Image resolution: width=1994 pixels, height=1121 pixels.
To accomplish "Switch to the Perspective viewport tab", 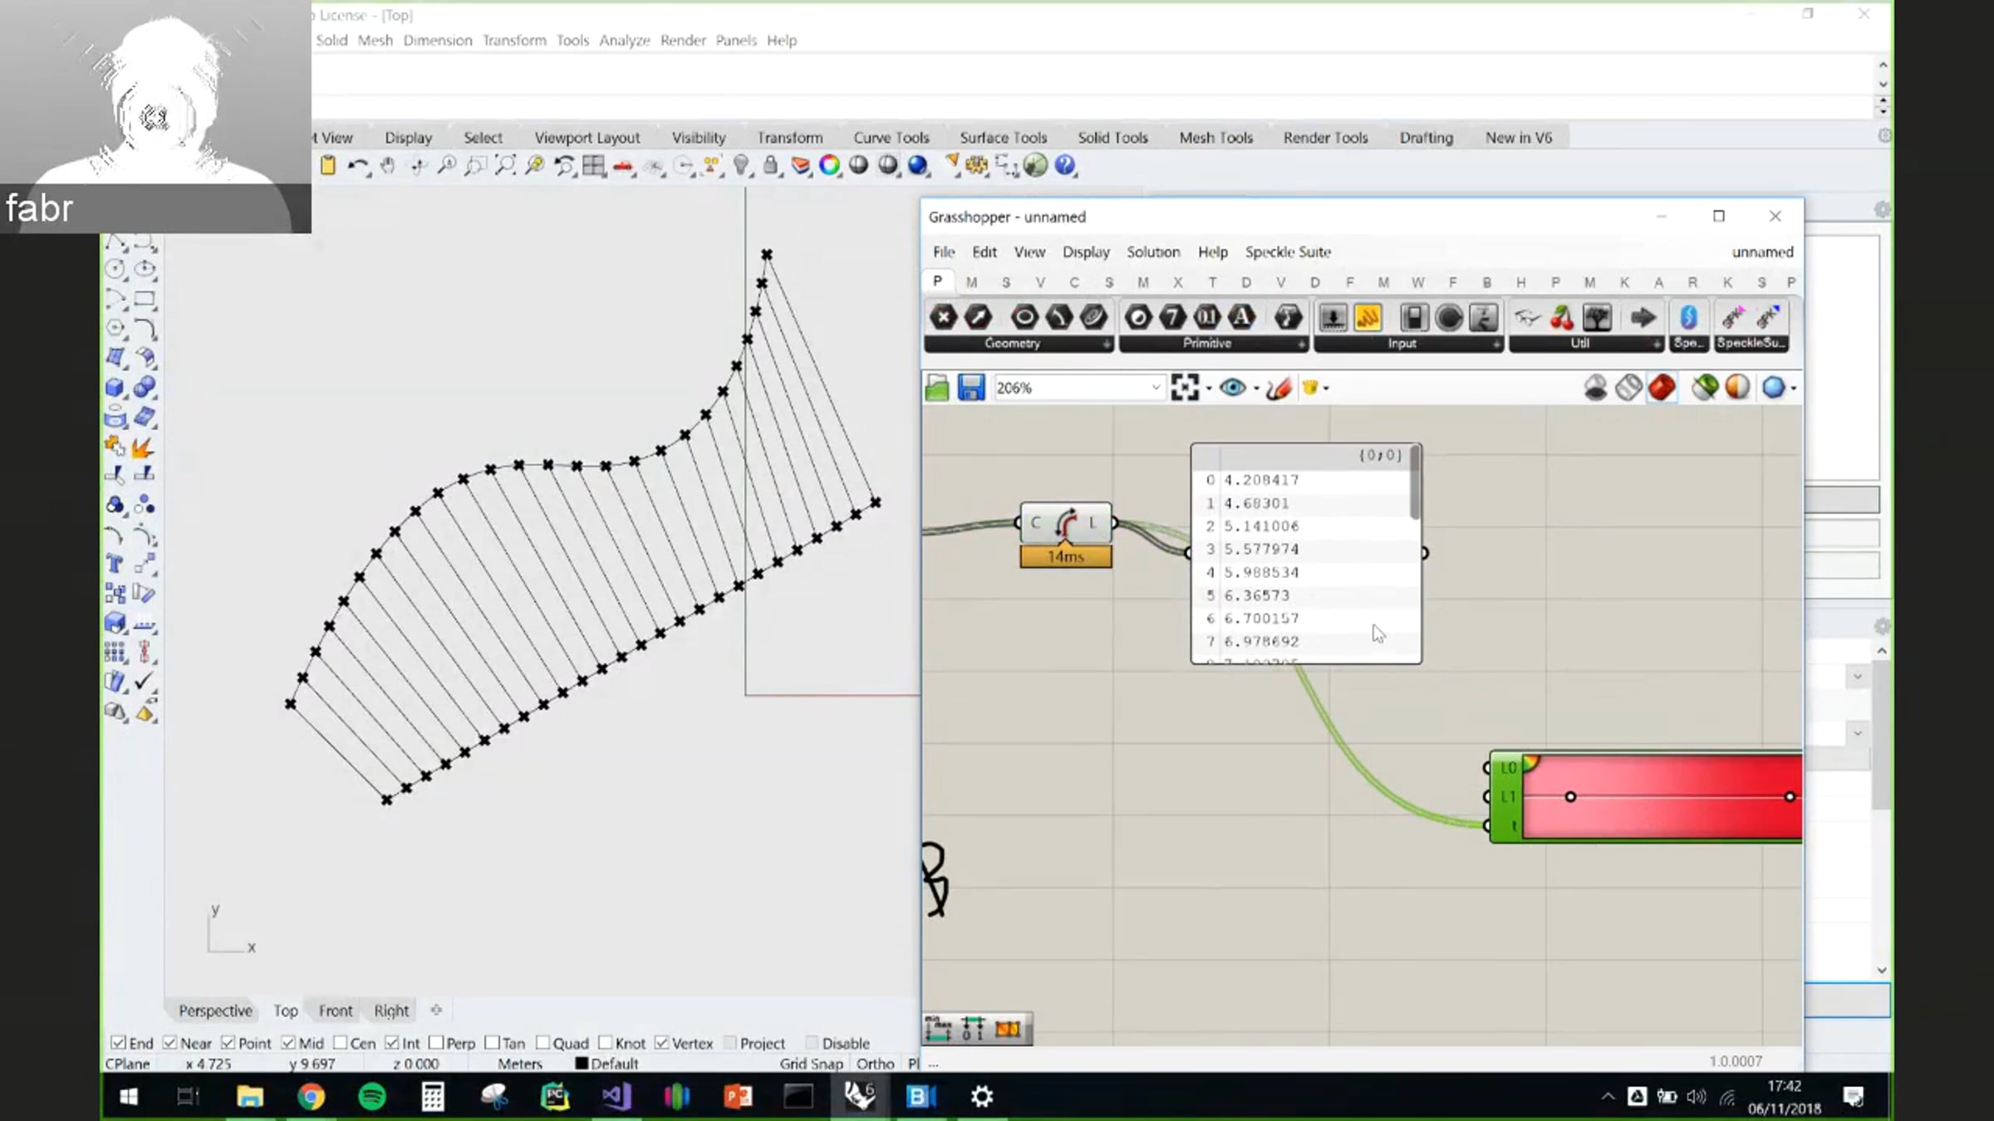I will 215,1011.
